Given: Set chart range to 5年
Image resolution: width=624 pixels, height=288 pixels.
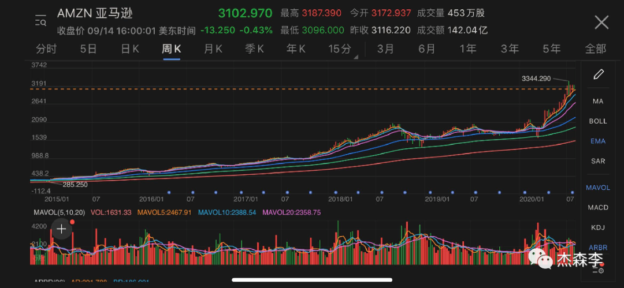Looking at the screenshot, I should coord(552,49).
